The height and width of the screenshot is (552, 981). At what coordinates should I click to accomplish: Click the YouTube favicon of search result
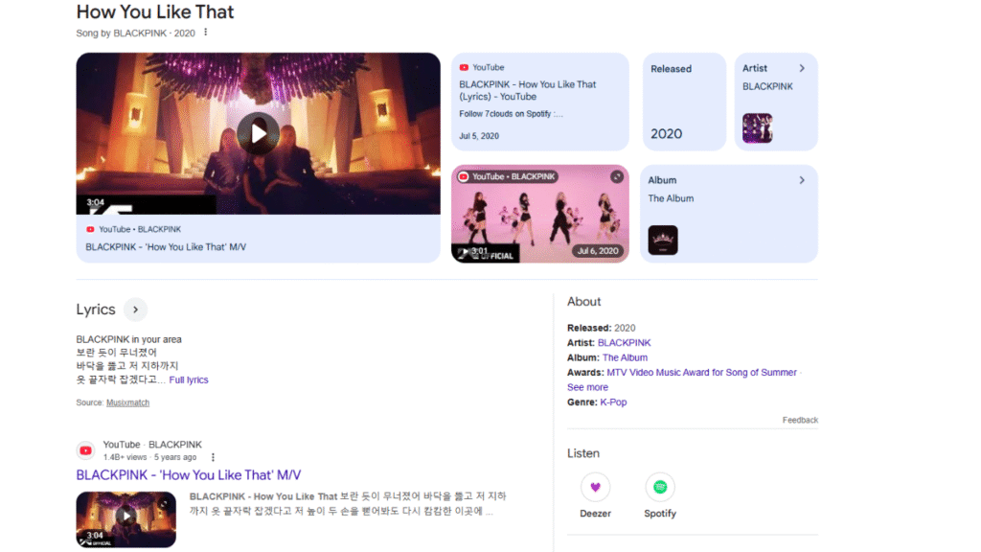click(x=85, y=450)
